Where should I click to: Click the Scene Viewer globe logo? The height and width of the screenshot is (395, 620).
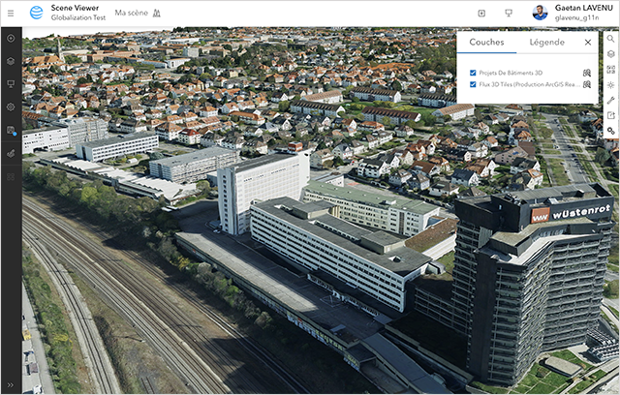[37, 13]
